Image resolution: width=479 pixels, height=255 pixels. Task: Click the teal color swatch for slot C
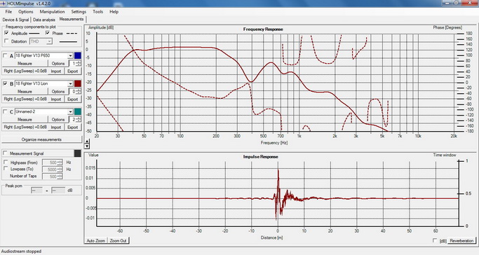pyautogui.click(x=78, y=111)
